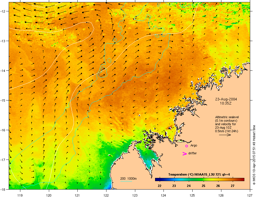This screenshot has width=256, height=198.
Task: Click the '(0.1m contours)' legend text
Action: point(226,121)
